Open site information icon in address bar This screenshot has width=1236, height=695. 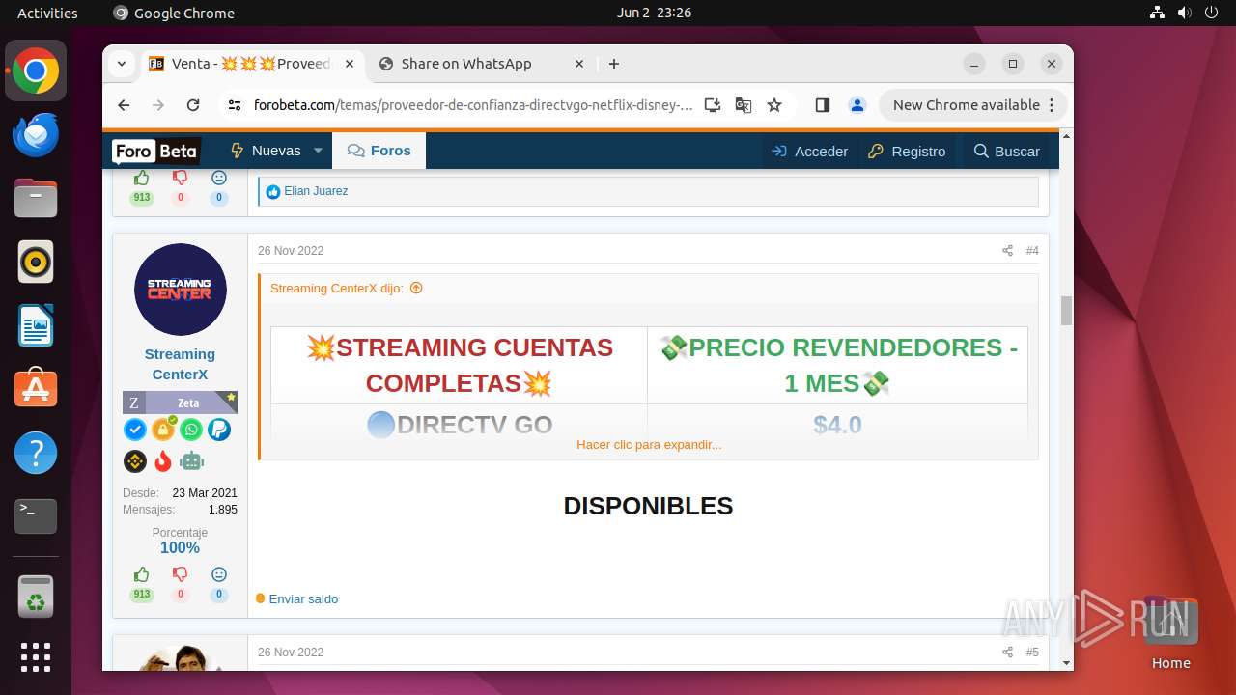tap(235, 105)
